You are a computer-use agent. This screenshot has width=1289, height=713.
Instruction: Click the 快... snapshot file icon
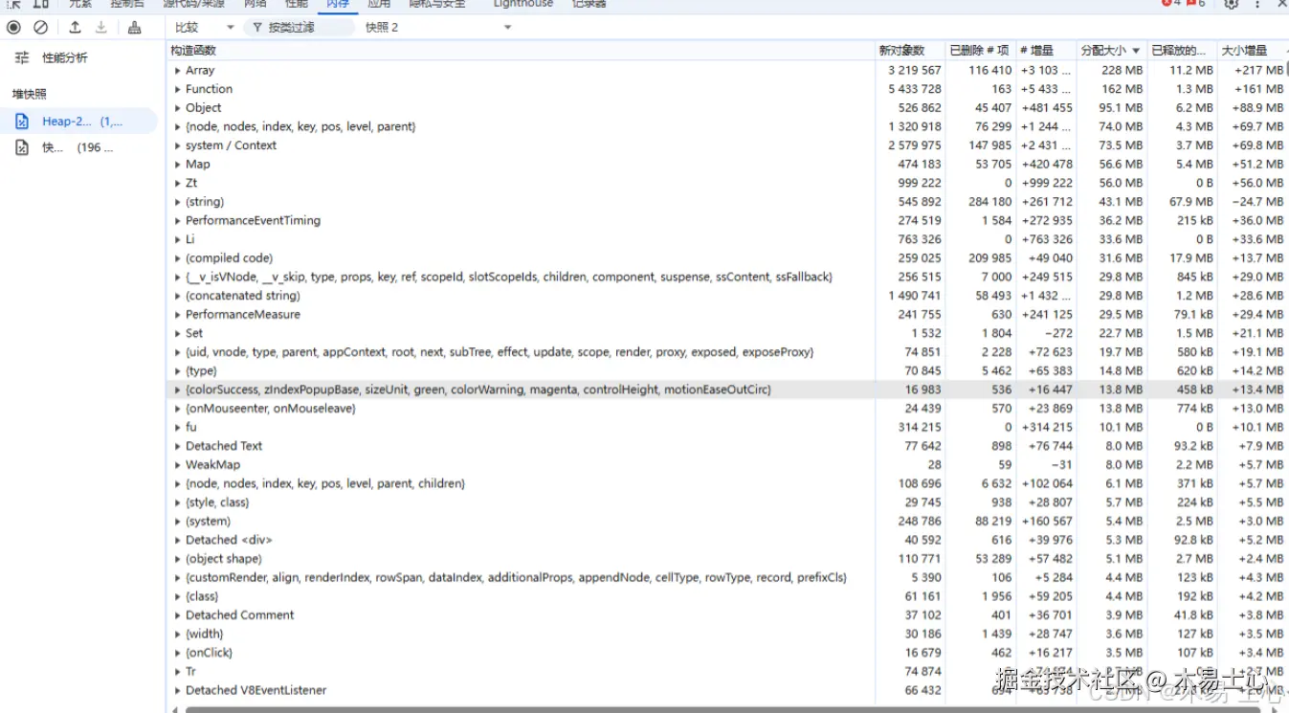[x=22, y=147]
